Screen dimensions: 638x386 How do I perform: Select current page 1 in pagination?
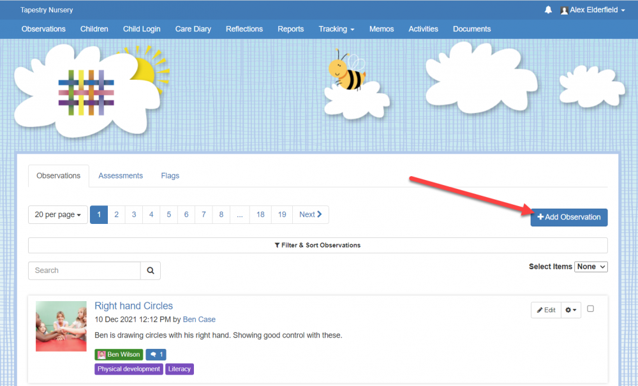click(x=99, y=214)
